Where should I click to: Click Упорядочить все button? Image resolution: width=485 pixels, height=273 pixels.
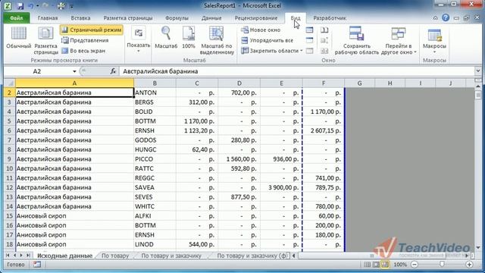tap(267, 40)
